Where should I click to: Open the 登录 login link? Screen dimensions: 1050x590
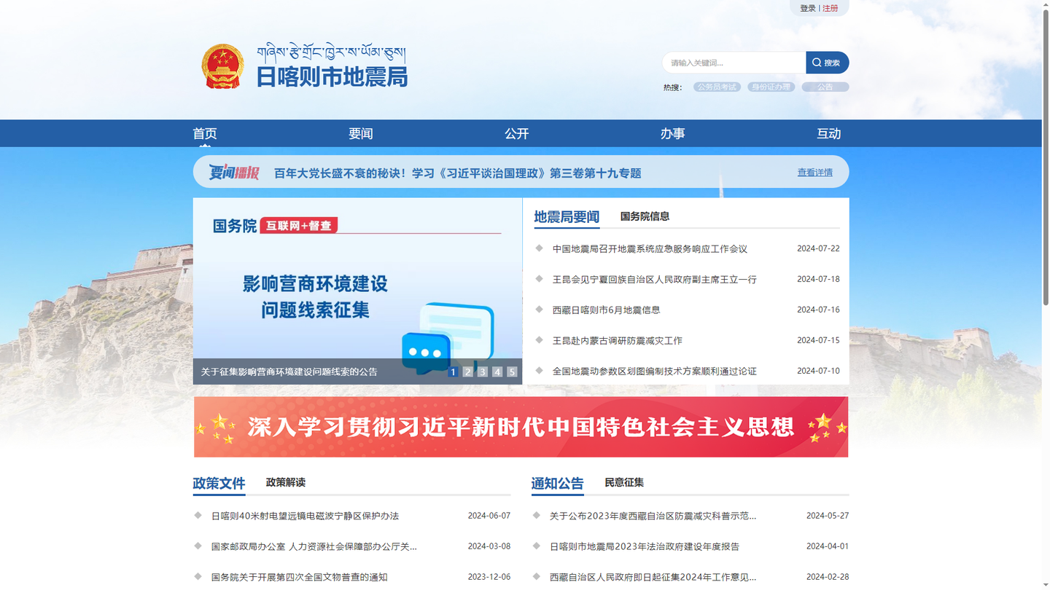[x=807, y=8]
